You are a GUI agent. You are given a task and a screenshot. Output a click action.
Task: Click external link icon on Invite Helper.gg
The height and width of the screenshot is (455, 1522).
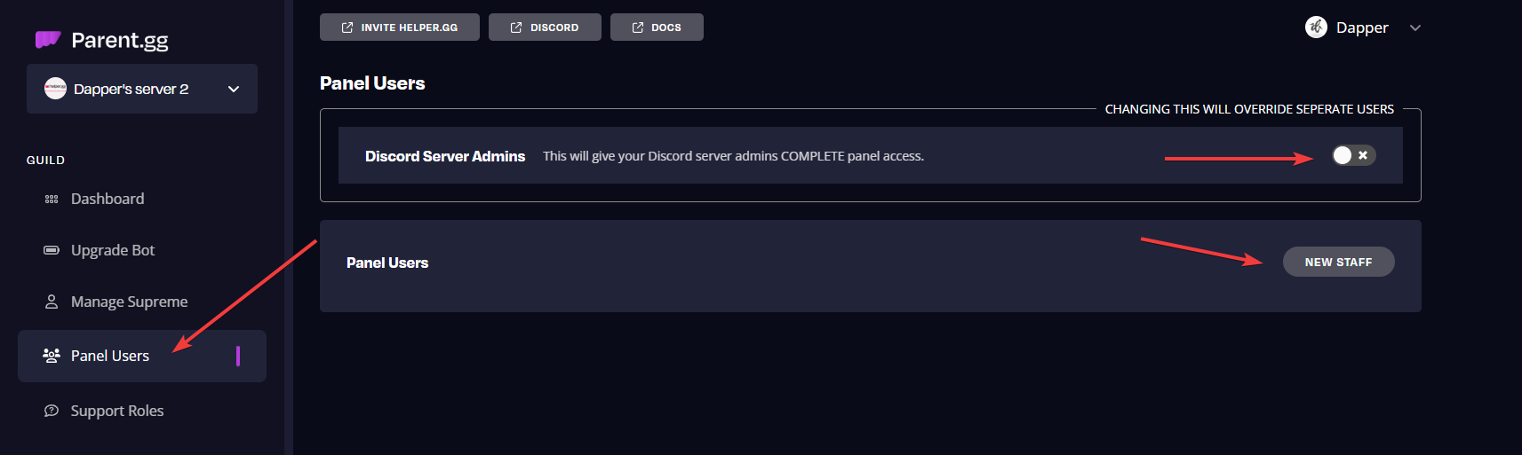point(347,27)
